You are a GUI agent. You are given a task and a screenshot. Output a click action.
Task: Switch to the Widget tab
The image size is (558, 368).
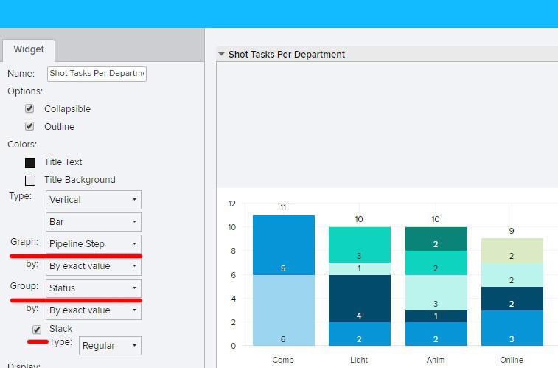tap(29, 49)
